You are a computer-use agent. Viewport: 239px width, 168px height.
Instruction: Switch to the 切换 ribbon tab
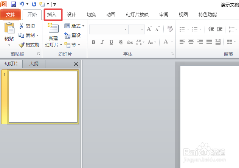(91, 15)
